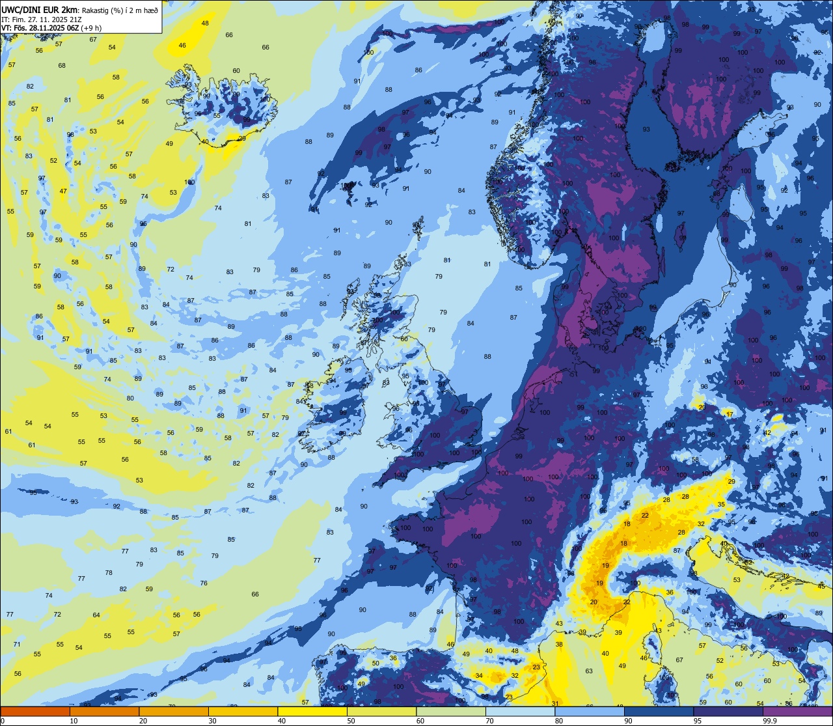Viewport: 833px width, 726px height.
Task: Click the humidity value '64' on the map
Action: 96,615
